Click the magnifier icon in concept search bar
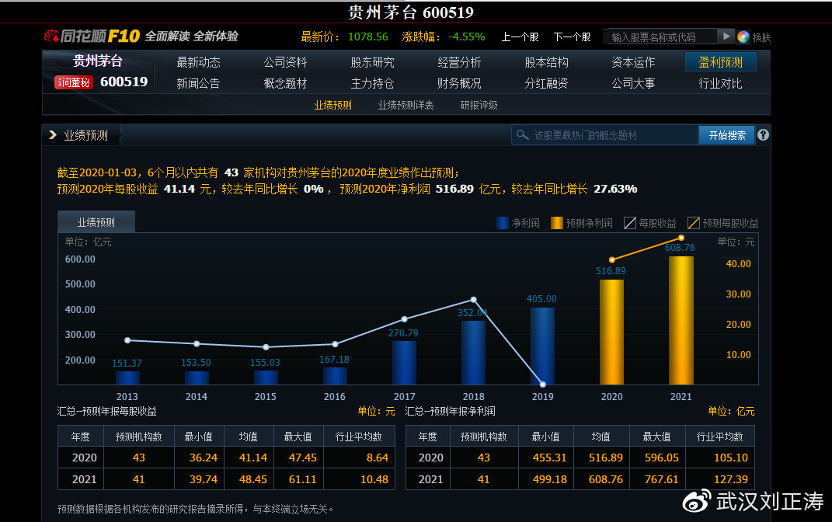The height and width of the screenshot is (522, 832). click(x=524, y=134)
